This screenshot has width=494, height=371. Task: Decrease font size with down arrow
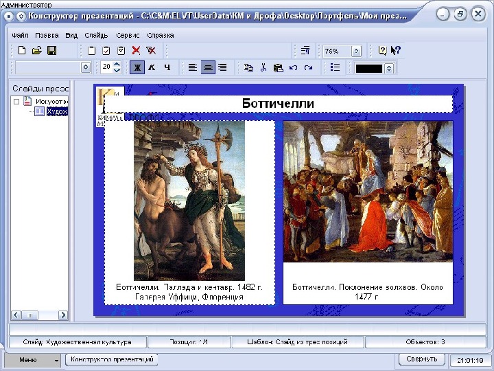117,70
